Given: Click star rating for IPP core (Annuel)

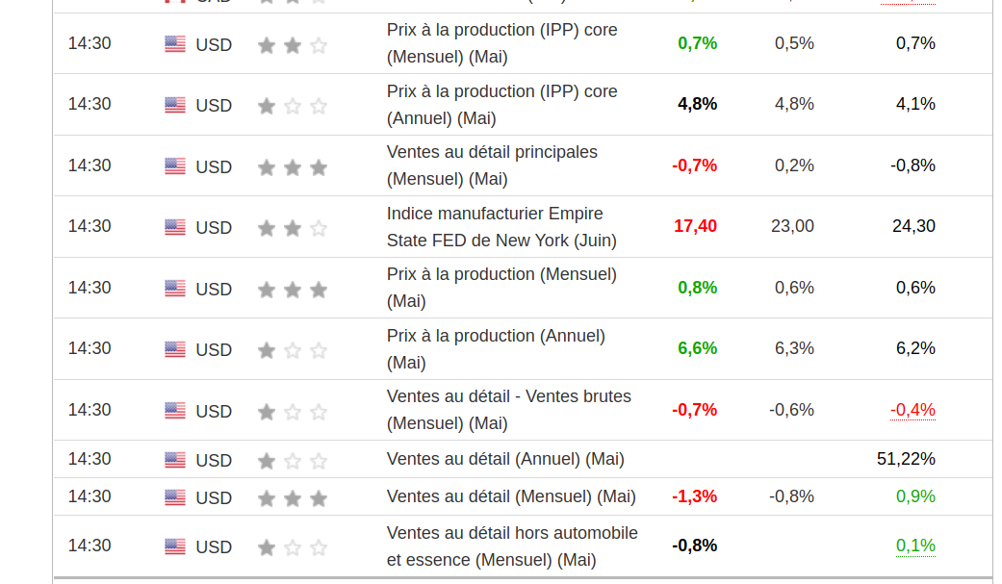Looking at the screenshot, I should click(x=293, y=106).
